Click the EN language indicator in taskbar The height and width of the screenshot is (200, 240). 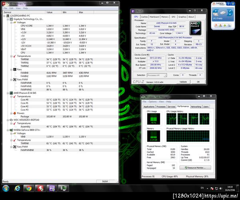pos(202,188)
